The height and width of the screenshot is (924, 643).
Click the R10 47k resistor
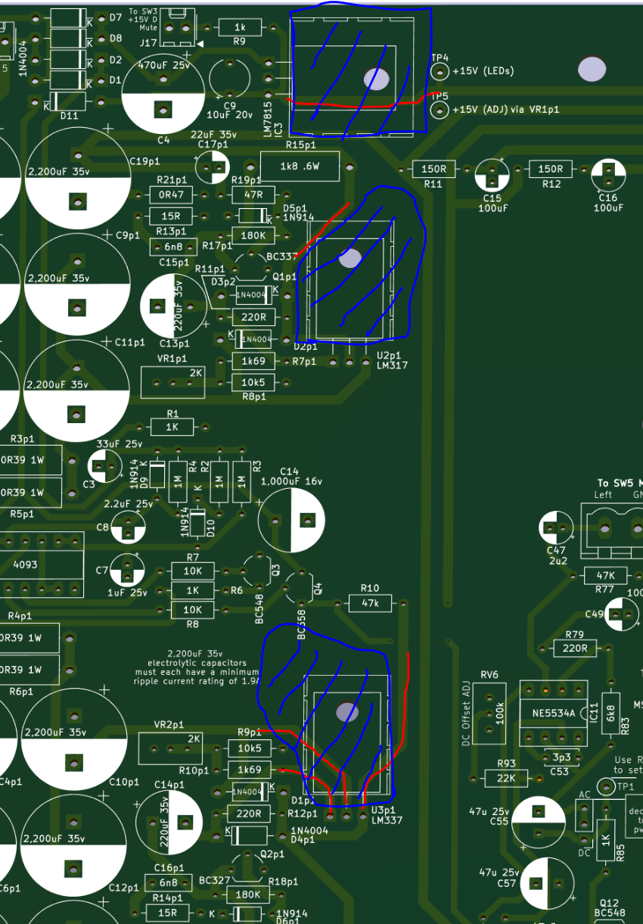pos(370,603)
